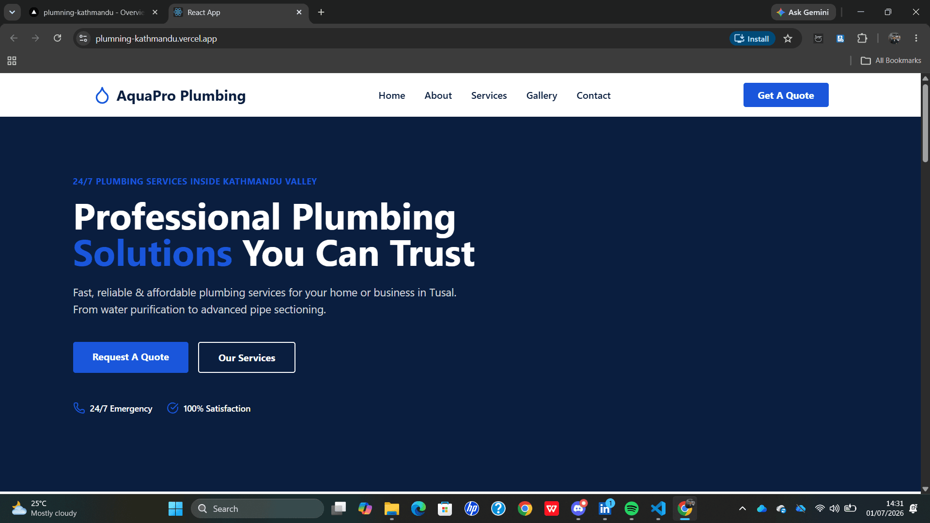Open Discord from the taskbar
This screenshot has width=930, height=523.
(578, 508)
